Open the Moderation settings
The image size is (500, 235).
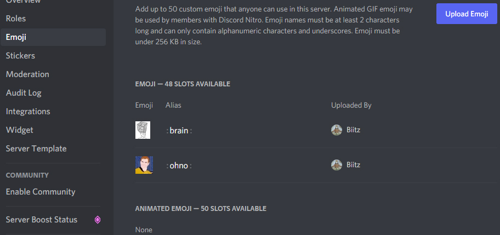tap(53, 74)
